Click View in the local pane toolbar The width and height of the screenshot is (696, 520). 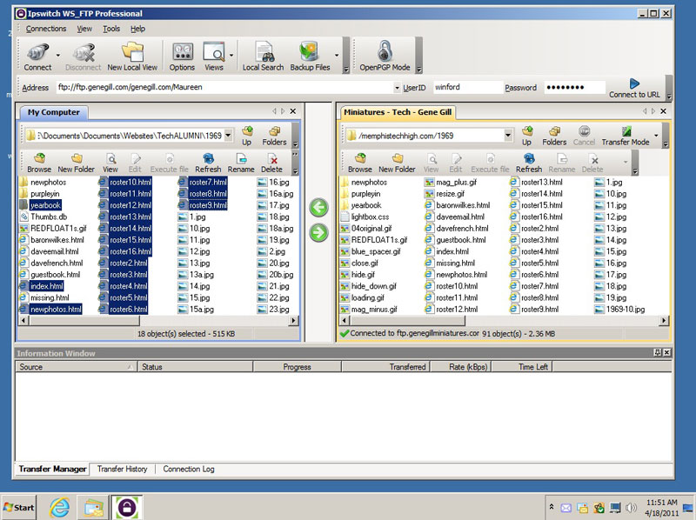click(110, 163)
